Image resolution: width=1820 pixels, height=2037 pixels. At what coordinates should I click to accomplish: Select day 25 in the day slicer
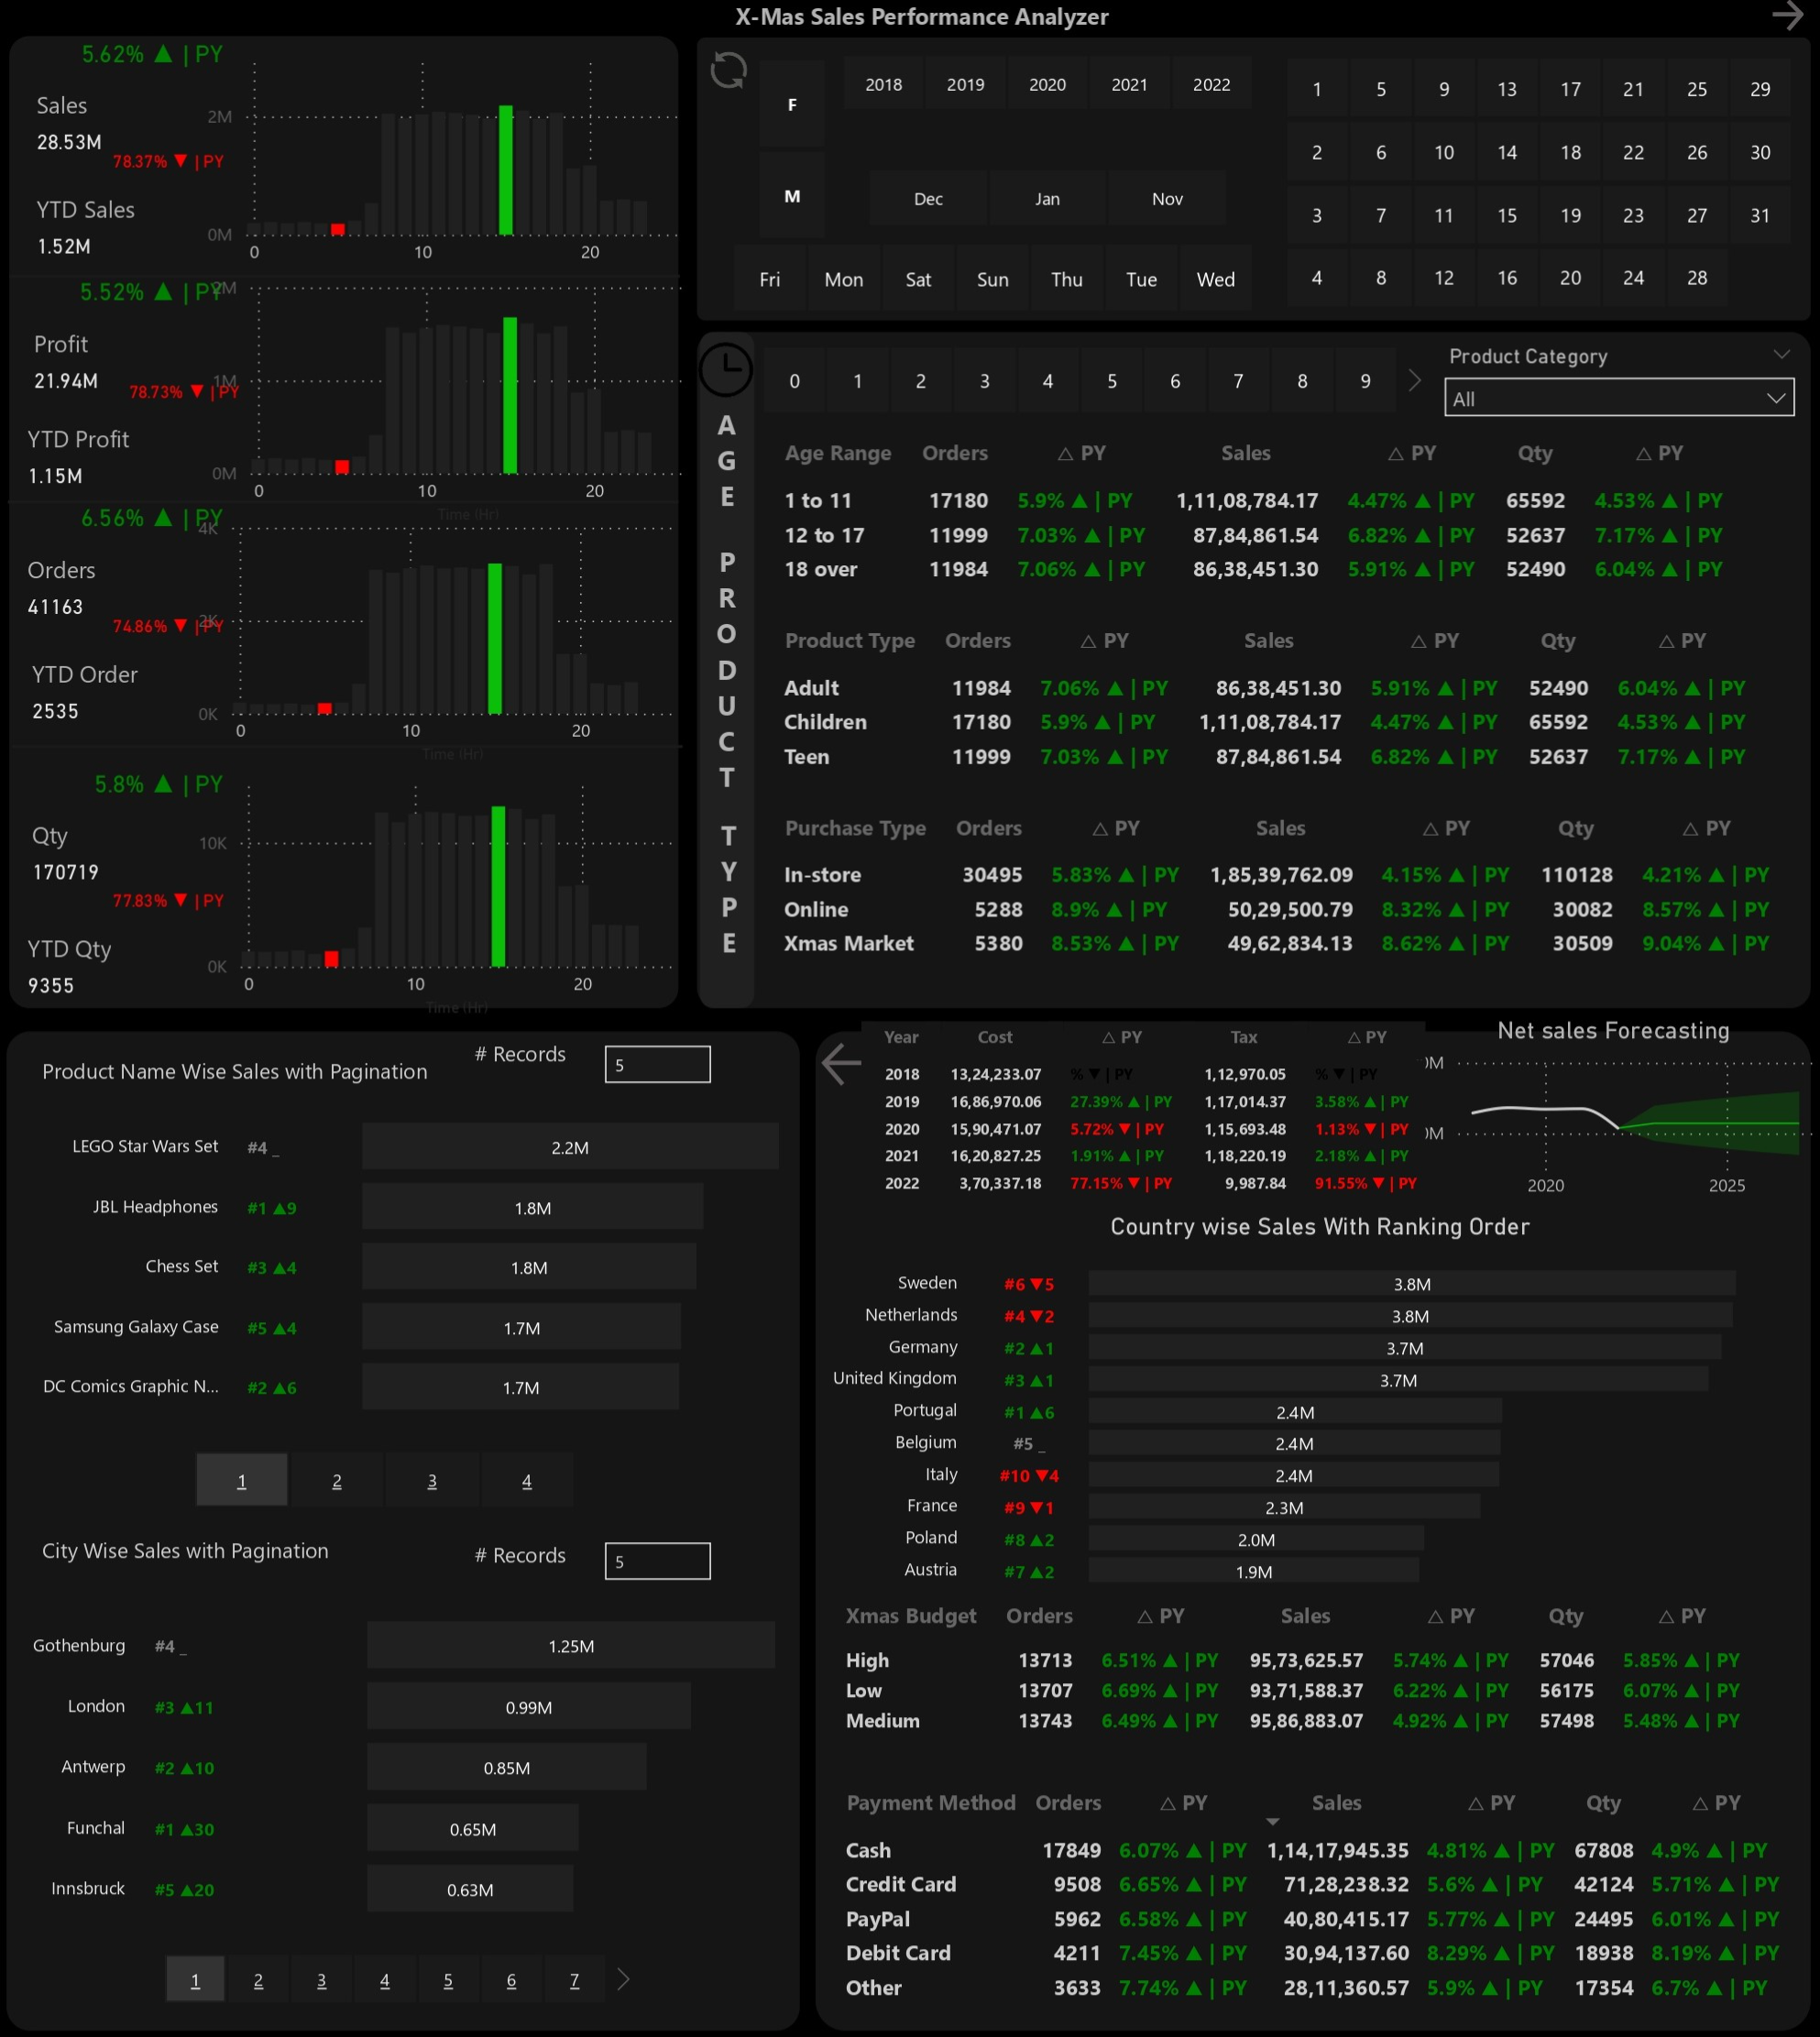click(1696, 89)
